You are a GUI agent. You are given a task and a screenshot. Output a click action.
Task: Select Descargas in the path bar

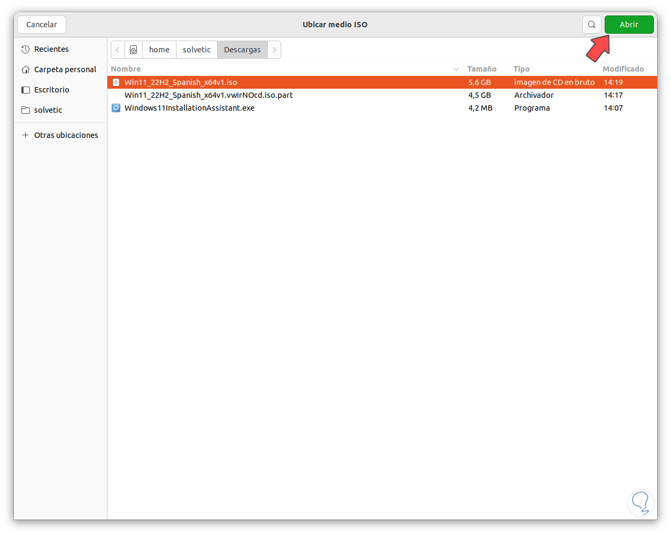point(242,50)
